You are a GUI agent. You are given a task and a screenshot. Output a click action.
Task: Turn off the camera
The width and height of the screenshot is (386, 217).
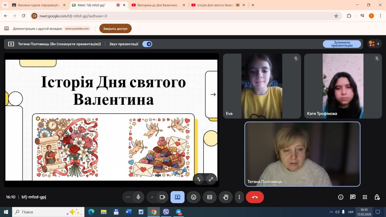162,197
